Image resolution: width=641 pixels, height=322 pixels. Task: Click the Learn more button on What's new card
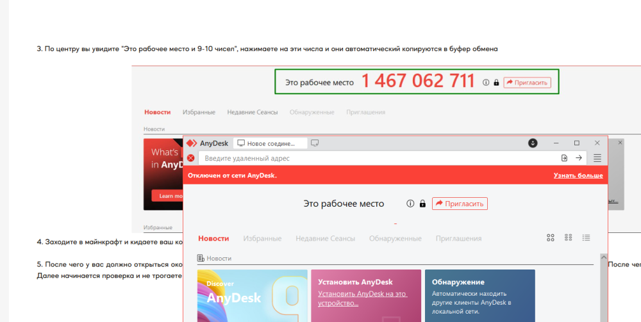(x=167, y=196)
